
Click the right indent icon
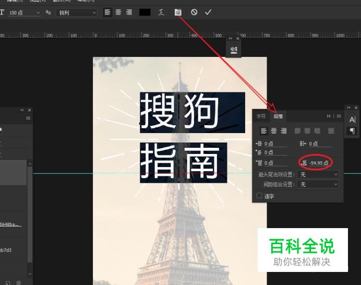click(303, 144)
